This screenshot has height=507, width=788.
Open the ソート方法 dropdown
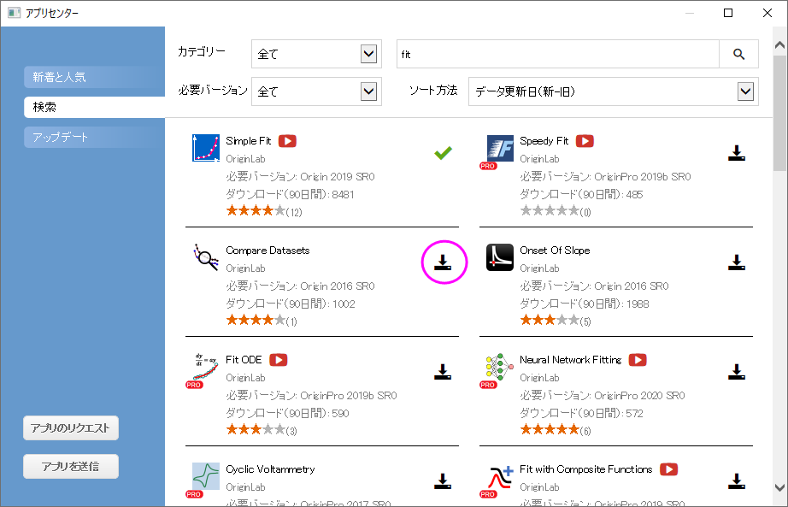click(746, 91)
